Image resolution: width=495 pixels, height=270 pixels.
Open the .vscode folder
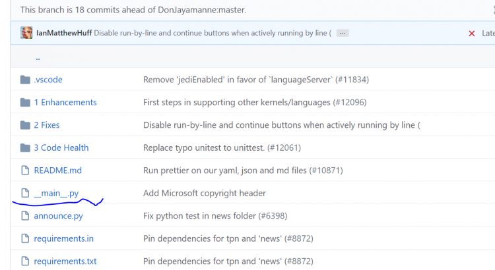click(x=48, y=80)
